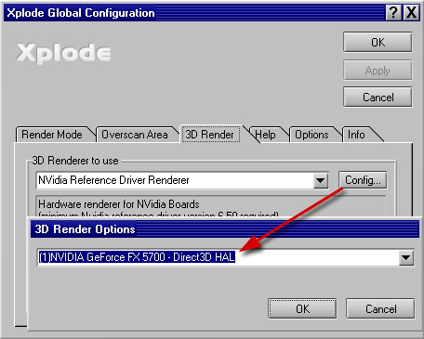Open the Help tab
The image size is (424, 339).
click(265, 135)
